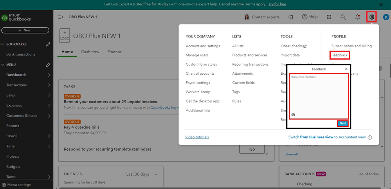Open Order checks external link

point(294,46)
